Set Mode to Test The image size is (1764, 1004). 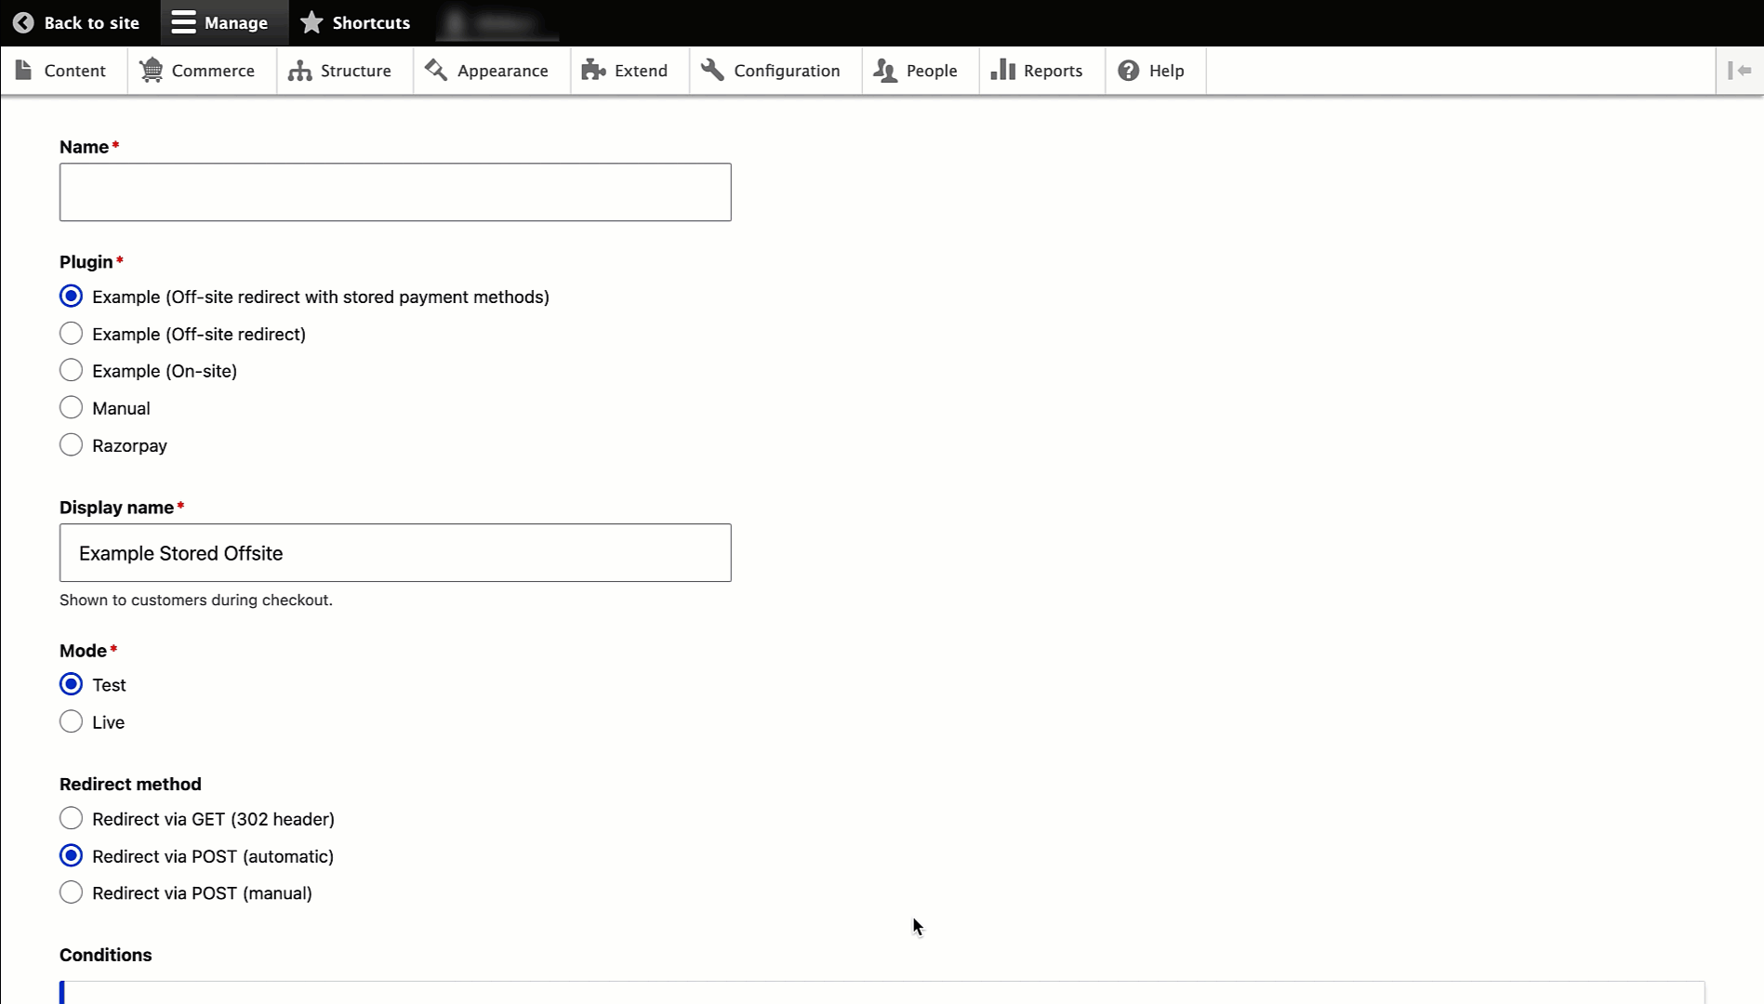[x=71, y=684]
